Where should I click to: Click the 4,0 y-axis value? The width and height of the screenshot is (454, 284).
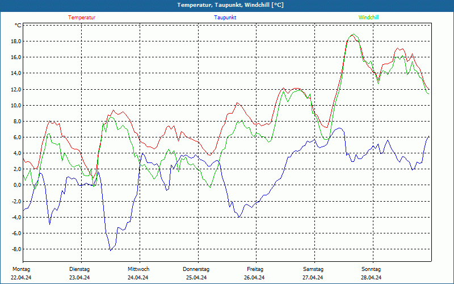point(17,153)
